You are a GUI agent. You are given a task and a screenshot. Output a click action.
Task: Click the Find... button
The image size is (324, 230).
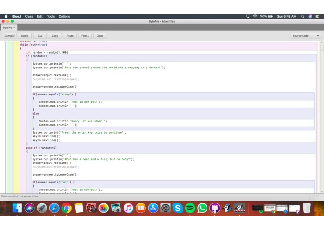click(x=85, y=36)
